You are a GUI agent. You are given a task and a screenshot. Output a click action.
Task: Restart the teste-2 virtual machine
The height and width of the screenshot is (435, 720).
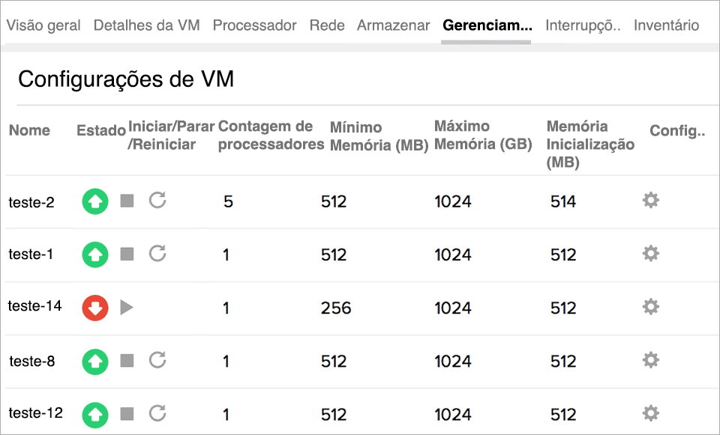coord(157,201)
